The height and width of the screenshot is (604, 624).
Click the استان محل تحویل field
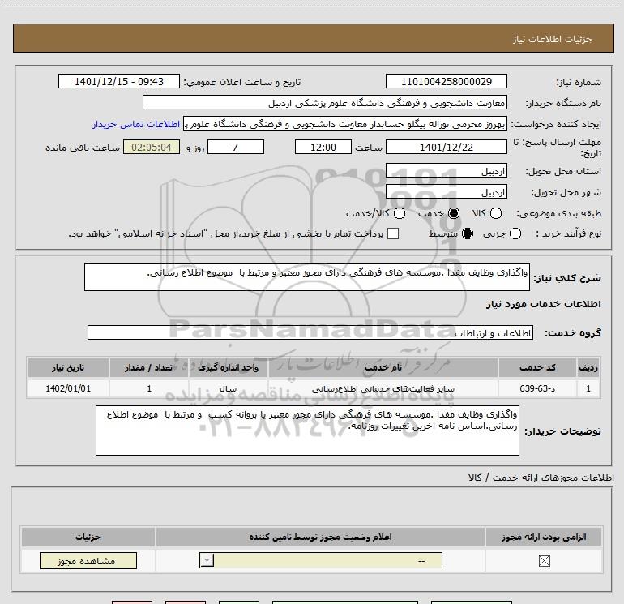[446, 171]
